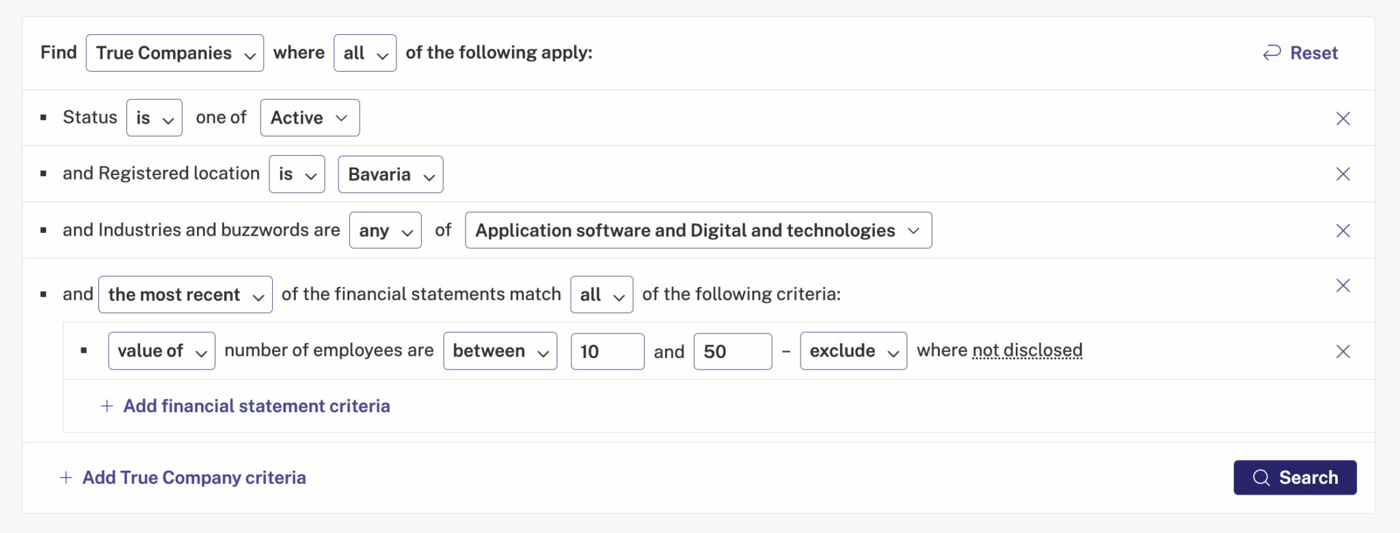Open the 'exclude' not disclosed dropdown
The image size is (1400, 533).
point(853,351)
